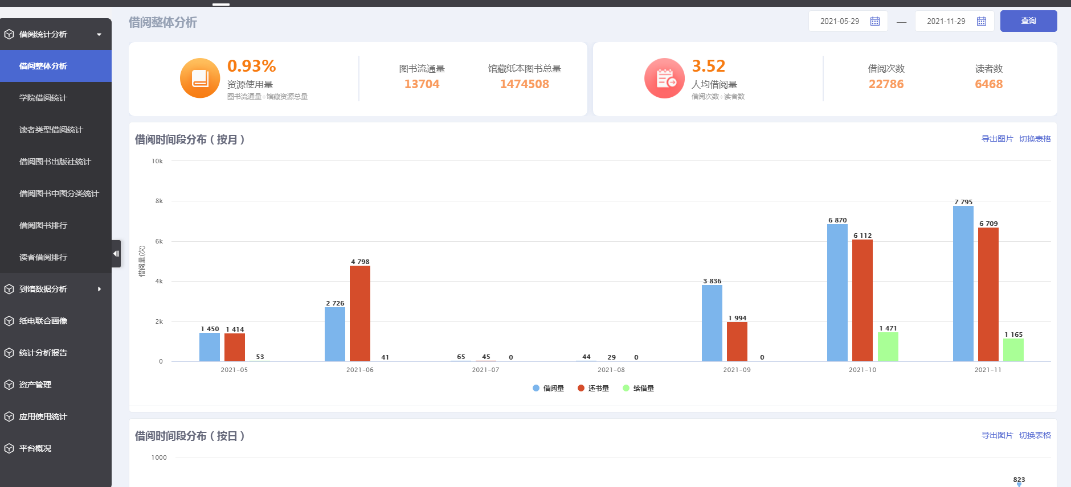Image resolution: width=1071 pixels, height=487 pixels.
Task: Open the end date calendar icon
Action: (981, 22)
